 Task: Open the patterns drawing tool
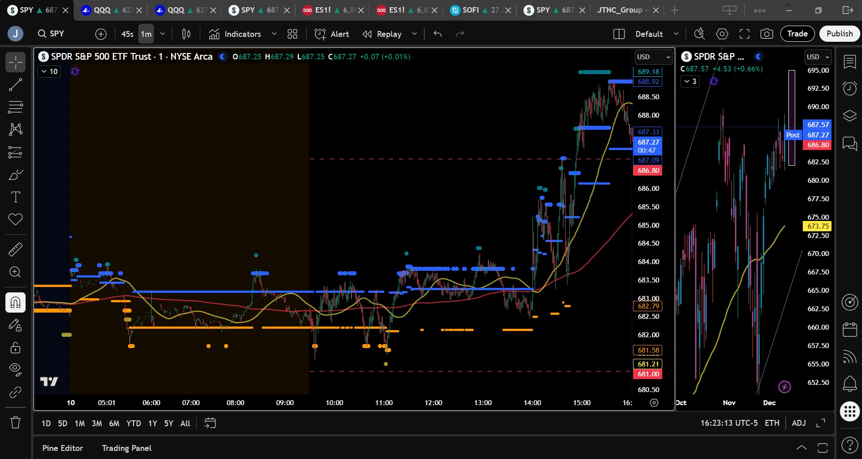pos(15,129)
